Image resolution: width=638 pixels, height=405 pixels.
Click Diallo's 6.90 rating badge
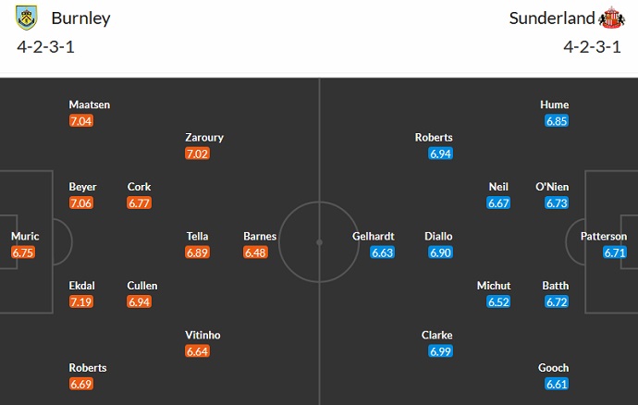coord(440,252)
